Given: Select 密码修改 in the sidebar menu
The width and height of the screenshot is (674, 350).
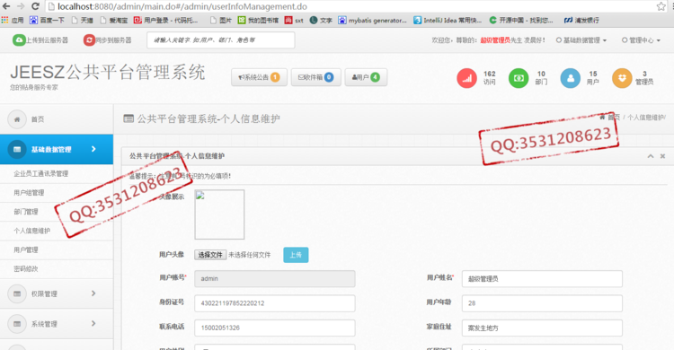Looking at the screenshot, I should [26, 269].
